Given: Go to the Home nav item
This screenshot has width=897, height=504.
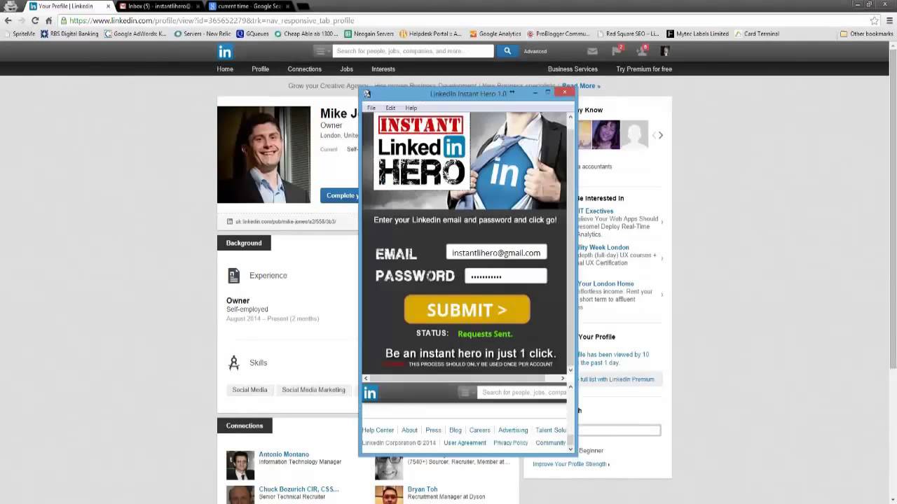Looking at the screenshot, I should (x=225, y=69).
